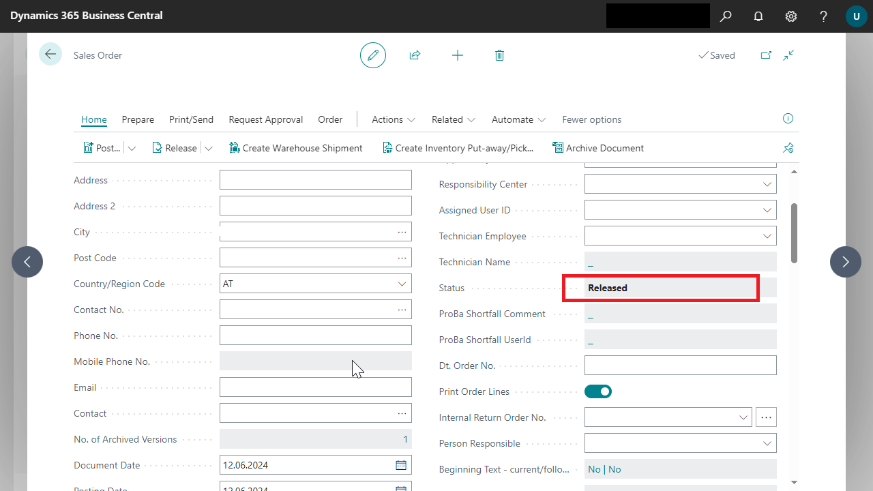Toggle the Print Order Lines switch

598,391
